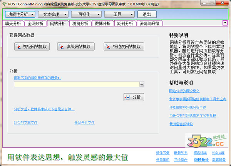Screen dimensions: 231x166
Task: Start analysis with the 分析 button
Action: [x=134, y=97]
